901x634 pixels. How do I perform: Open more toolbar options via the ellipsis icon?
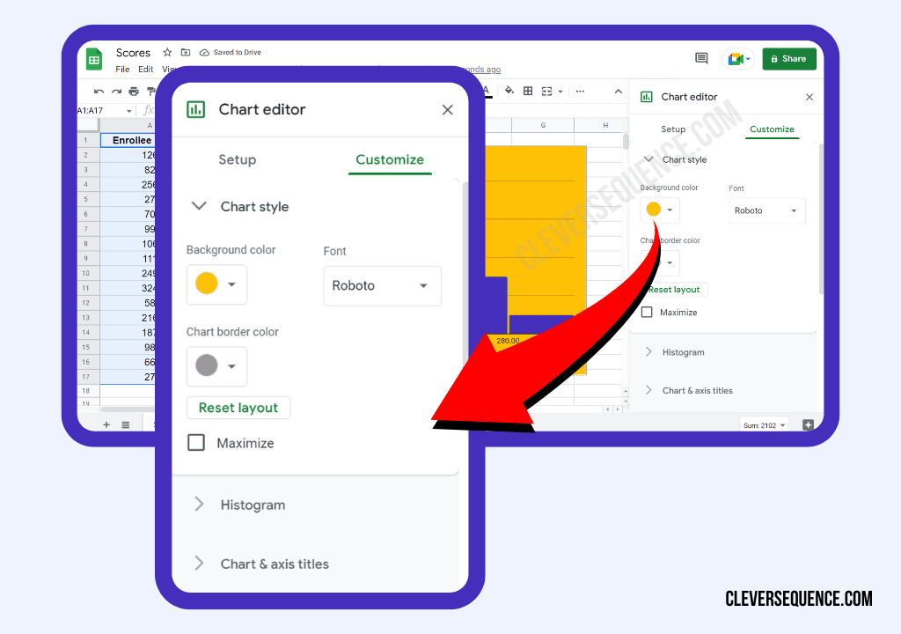(x=580, y=91)
